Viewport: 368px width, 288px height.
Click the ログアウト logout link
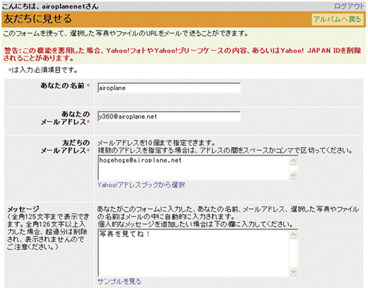(349, 6)
